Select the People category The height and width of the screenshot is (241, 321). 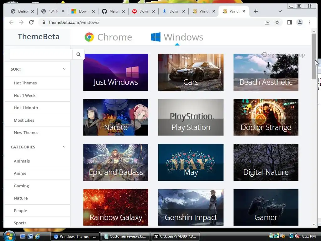(20, 211)
